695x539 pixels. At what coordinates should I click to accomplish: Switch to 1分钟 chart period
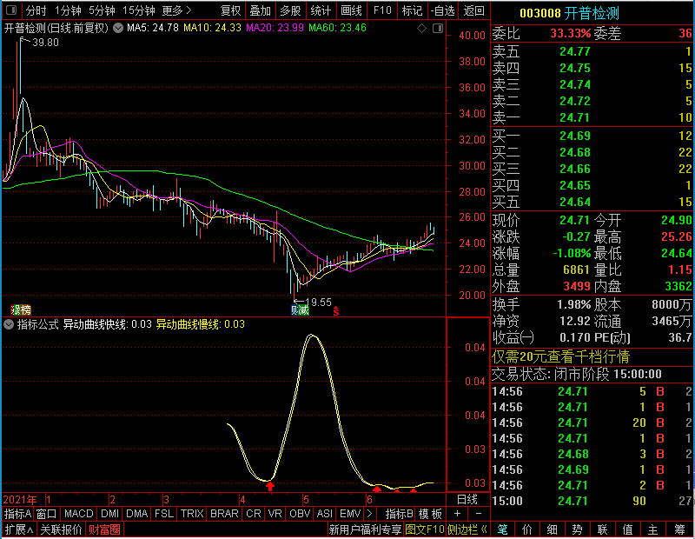click(x=68, y=10)
